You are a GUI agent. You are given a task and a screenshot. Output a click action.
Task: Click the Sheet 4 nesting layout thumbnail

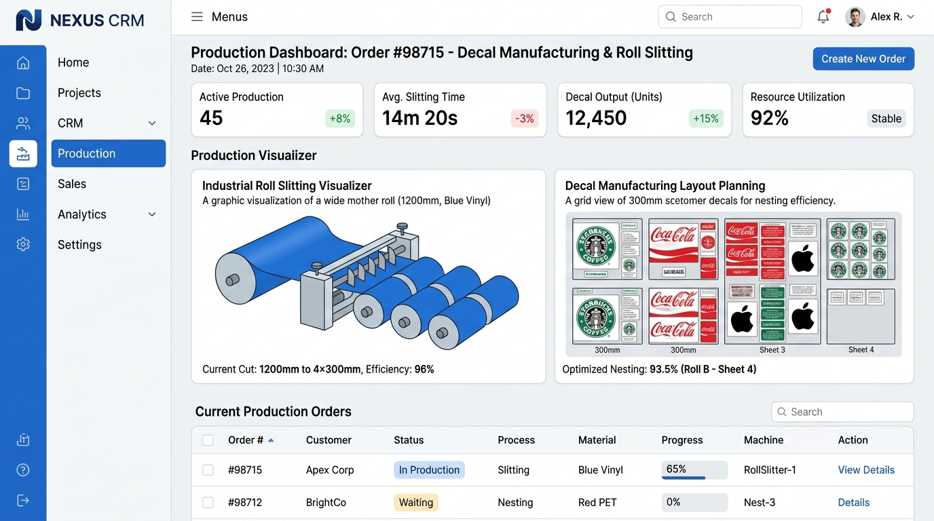tap(861, 282)
